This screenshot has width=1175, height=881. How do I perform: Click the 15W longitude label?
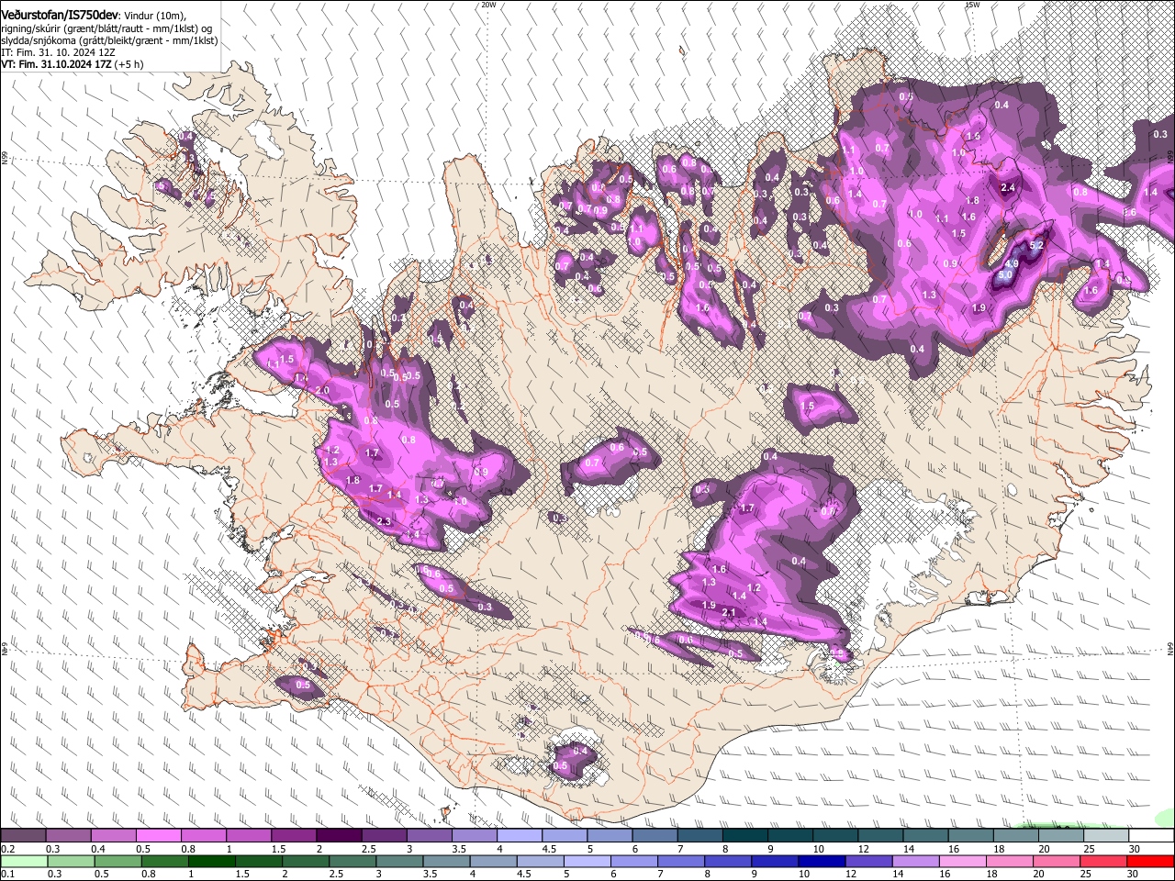point(973,5)
